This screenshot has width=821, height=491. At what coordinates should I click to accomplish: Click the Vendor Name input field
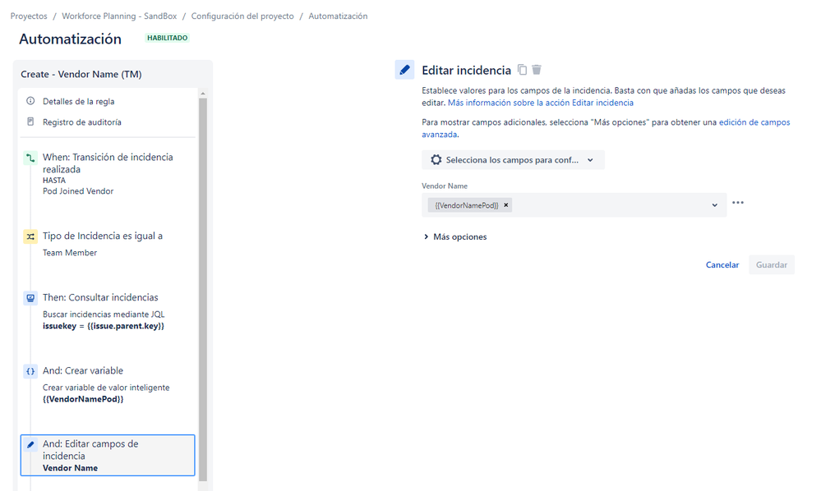(x=574, y=205)
